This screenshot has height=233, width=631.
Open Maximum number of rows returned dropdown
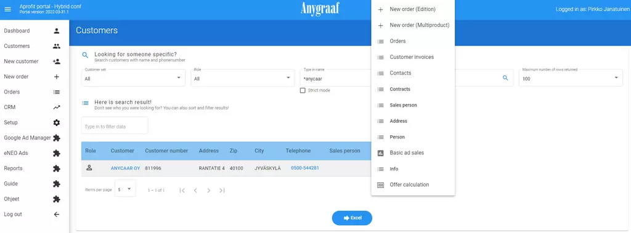click(x=571, y=77)
